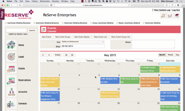Open the Accounts people icon

pos(11,92)
